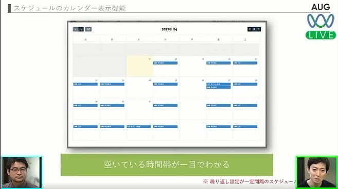338x189 pixels.
Task: Select the empty January 26 day cell
Action: 192,88
